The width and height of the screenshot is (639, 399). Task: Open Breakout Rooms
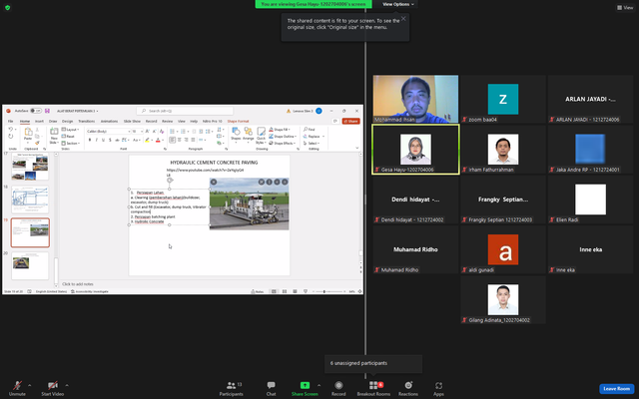pyautogui.click(x=373, y=388)
